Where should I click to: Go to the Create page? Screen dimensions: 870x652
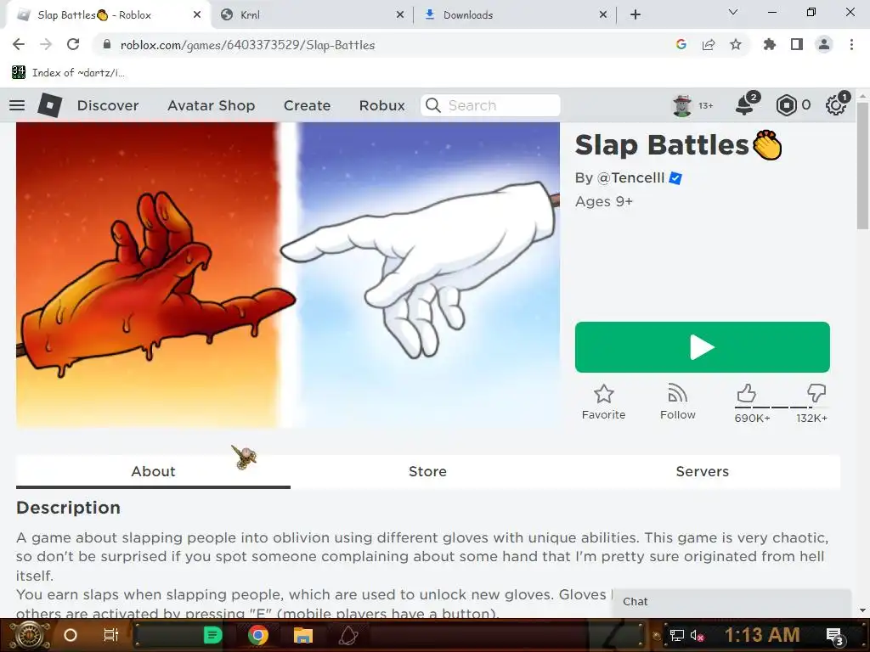[307, 105]
